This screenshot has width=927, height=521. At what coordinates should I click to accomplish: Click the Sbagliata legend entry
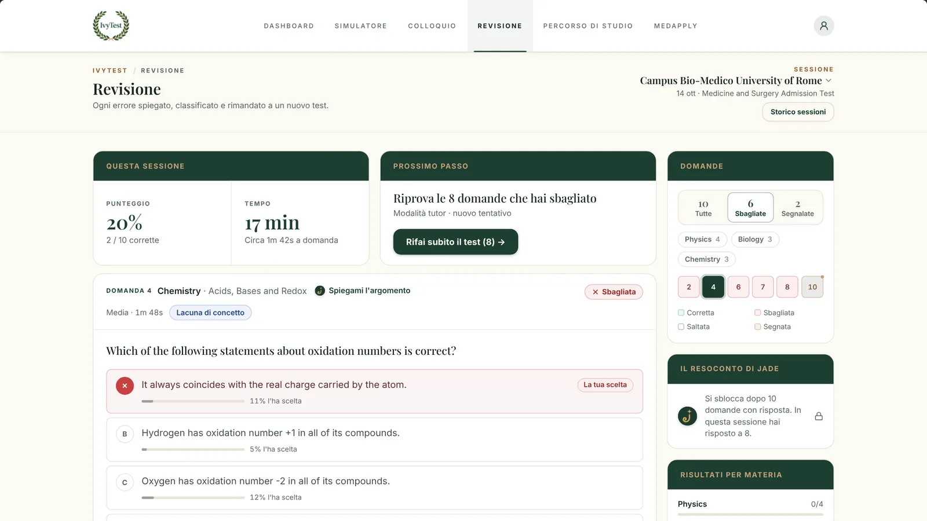pos(774,313)
